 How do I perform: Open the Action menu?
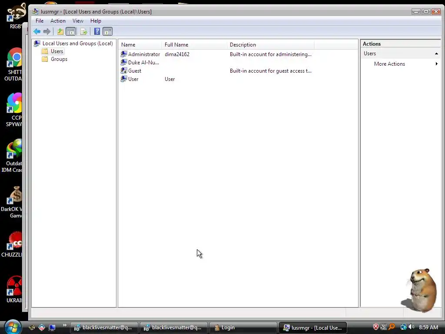58,21
